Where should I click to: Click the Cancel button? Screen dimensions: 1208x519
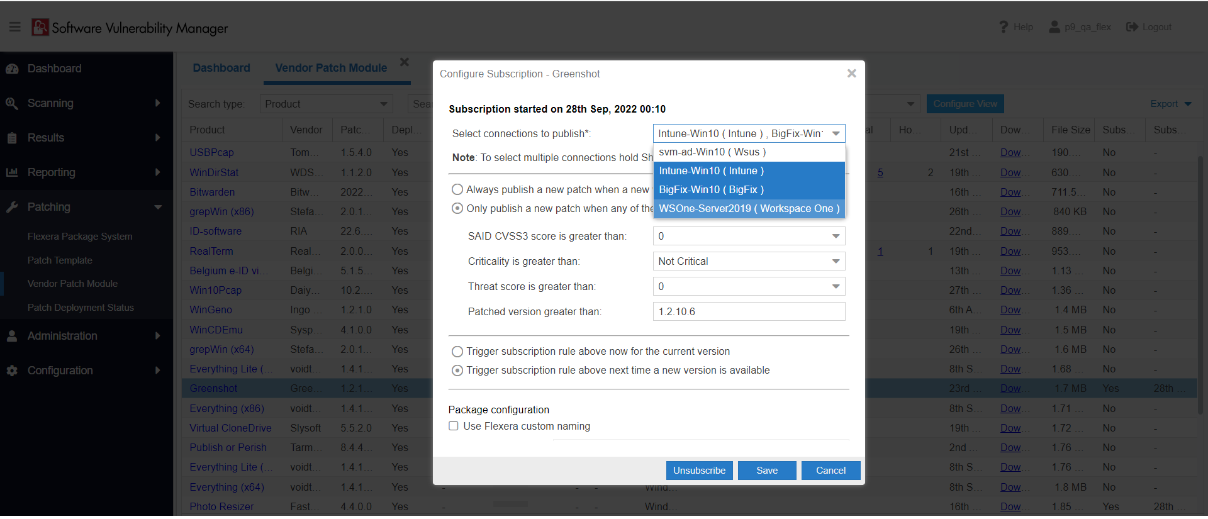click(830, 471)
